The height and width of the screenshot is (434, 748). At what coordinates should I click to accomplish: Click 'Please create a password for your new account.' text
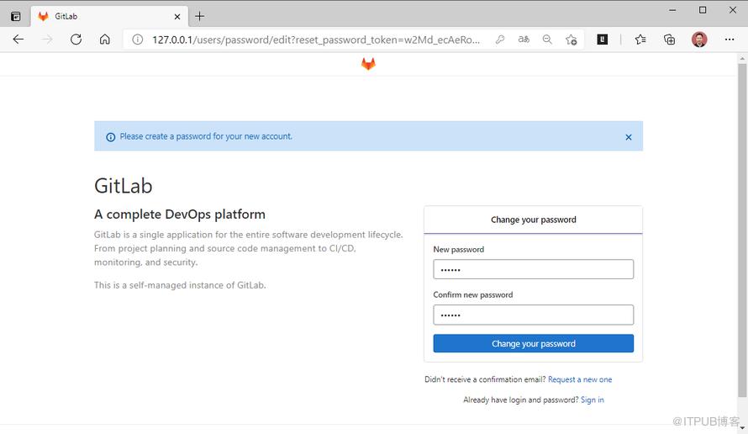(x=206, y=136)
